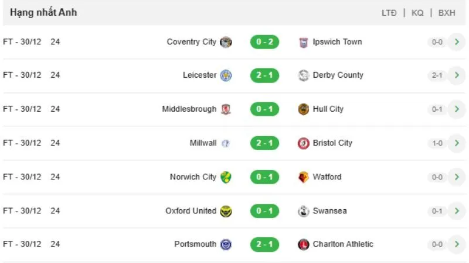Click the Middlesbrough 0 - 1 score badge
Screen dimensions: 469x263
click(264, 109)
